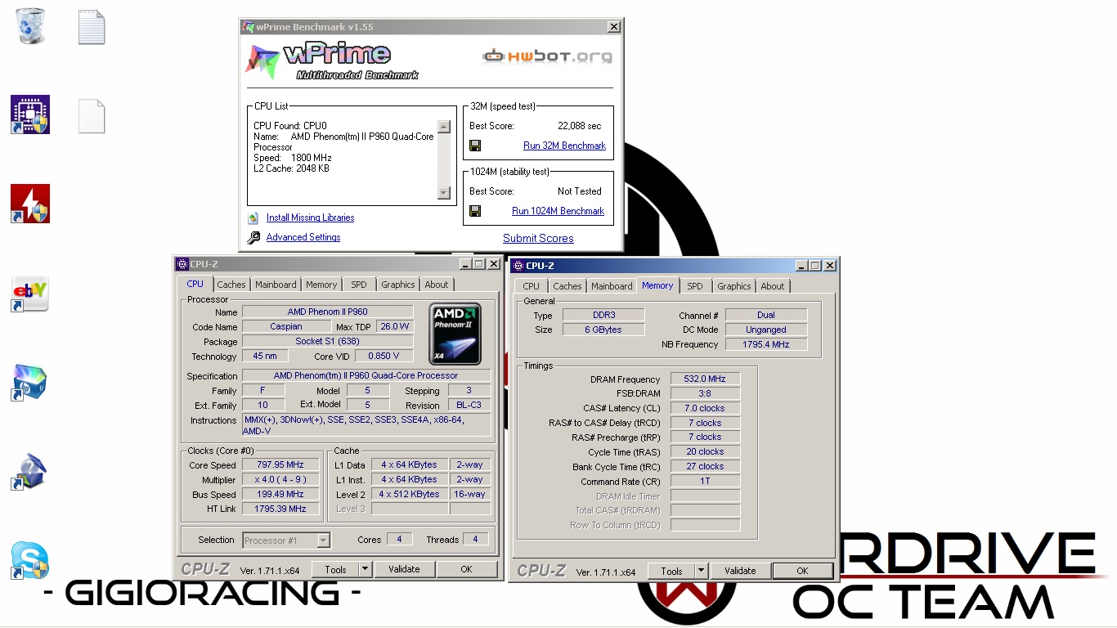Open the Recycle Bin desktop icon

30,25
